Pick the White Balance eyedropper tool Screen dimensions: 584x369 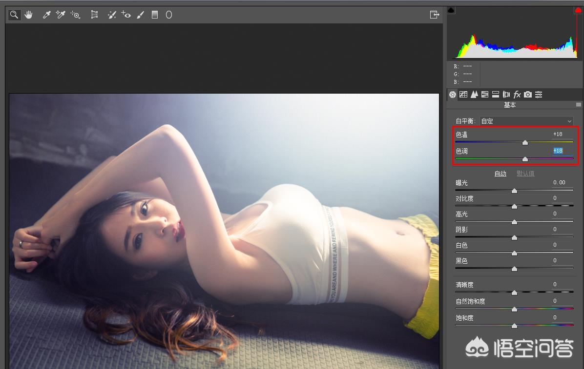click(47, 15)
